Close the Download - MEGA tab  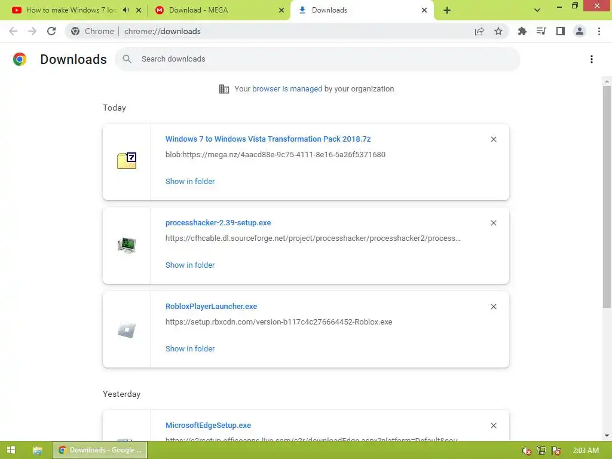click(x=281, y=10)
